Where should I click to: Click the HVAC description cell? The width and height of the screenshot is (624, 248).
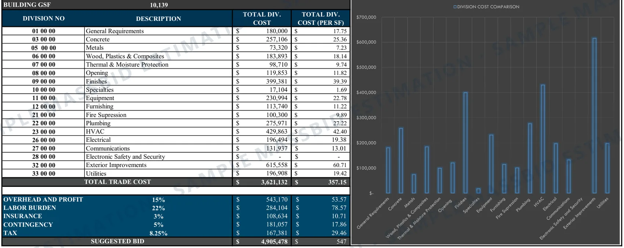pyautogui.click(x=158, y=132)
